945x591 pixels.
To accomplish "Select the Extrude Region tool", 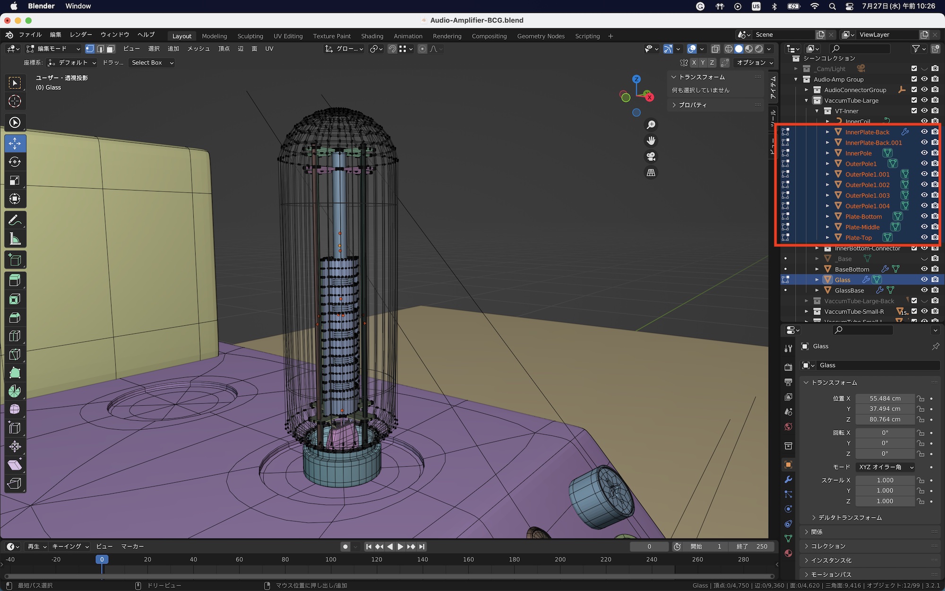I will [15, 280].
